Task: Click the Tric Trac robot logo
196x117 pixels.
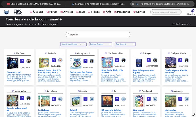Action: 6,12
